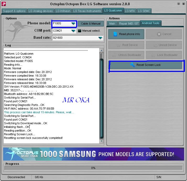This screenshot has width=187, height=181.
Task: Select the Android Tools tab
Action: (151, 23)
